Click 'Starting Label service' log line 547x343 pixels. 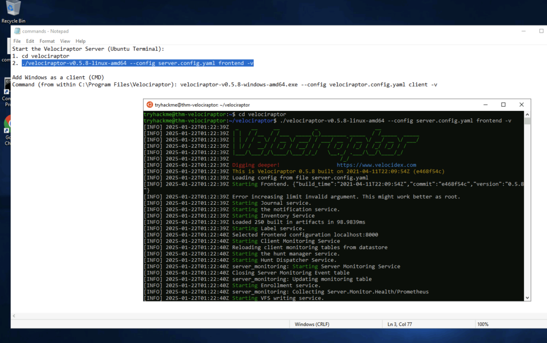pyautogui.click(x=224, y=228)
